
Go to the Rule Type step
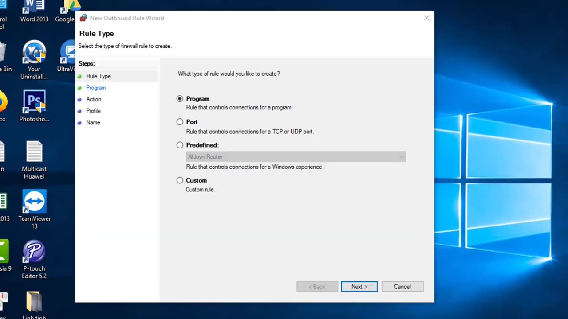click(99, 76)
